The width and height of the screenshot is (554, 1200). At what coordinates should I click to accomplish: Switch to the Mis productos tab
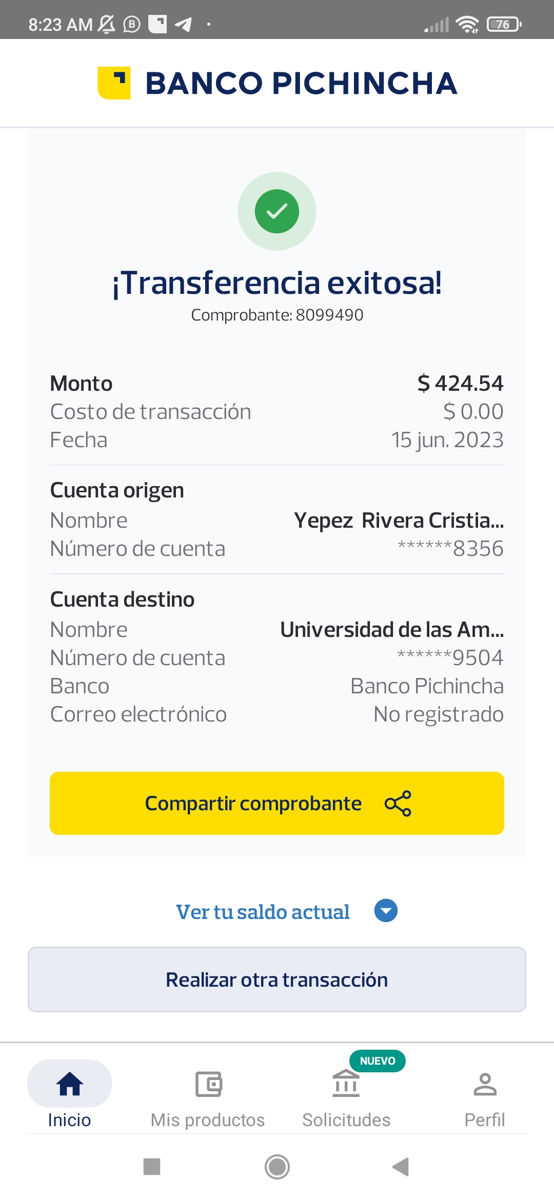[208, 1120]
